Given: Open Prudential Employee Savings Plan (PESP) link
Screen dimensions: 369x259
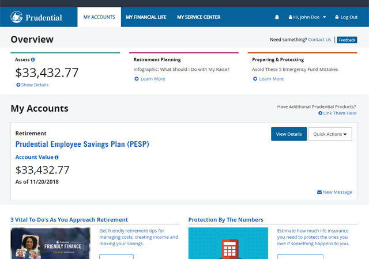Looking at the screenshot, I should (82, 144).
